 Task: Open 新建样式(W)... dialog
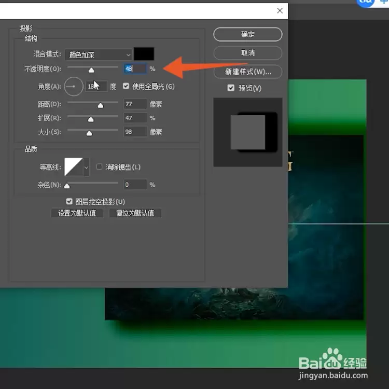pos(247,72)
